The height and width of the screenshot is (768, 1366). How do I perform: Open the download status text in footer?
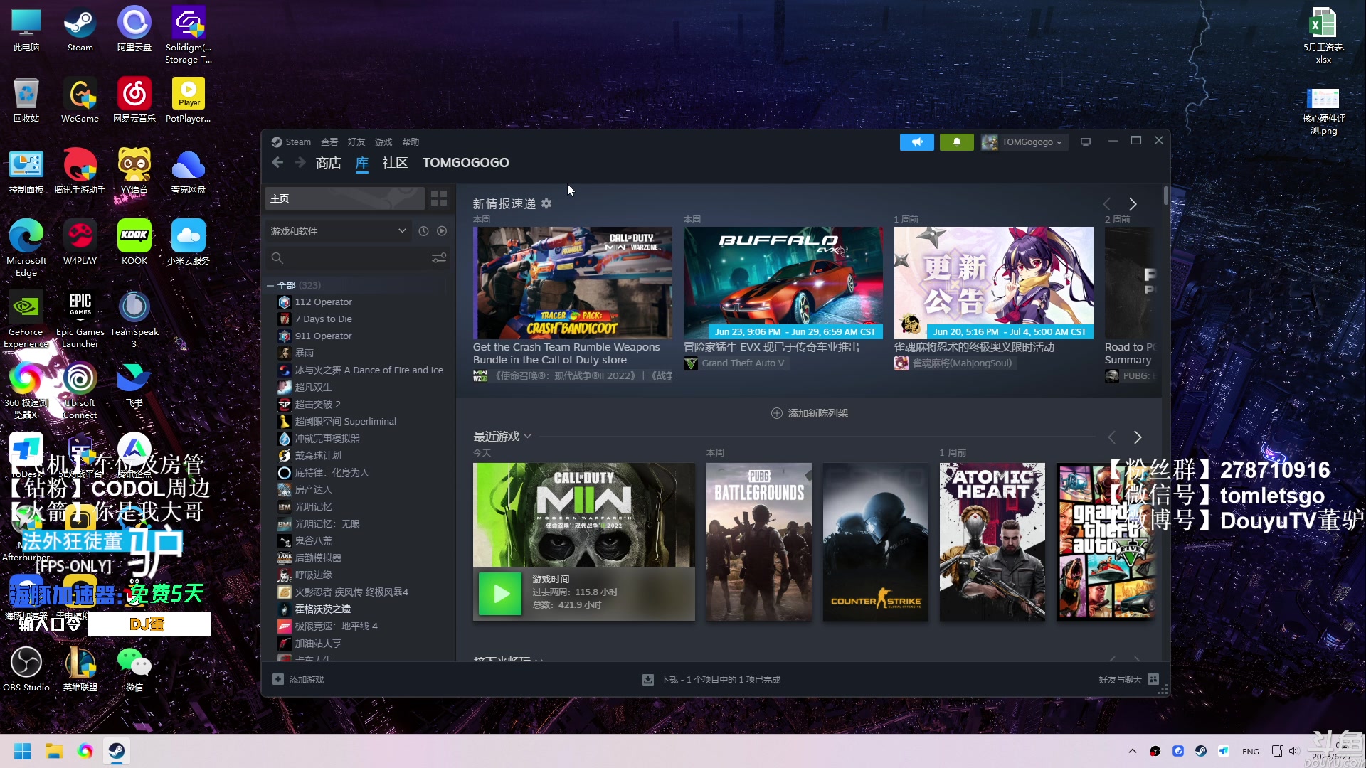pyautogui.click(x=721, y=680)
